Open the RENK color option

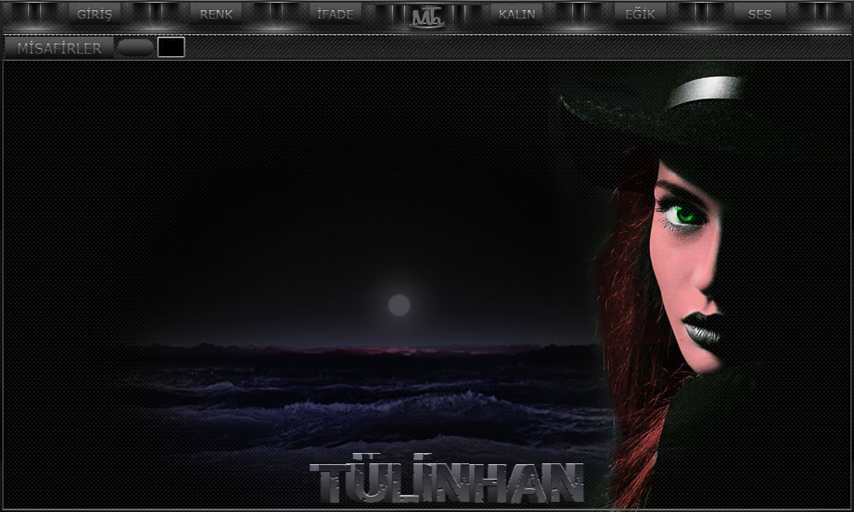tap(216, 14)
